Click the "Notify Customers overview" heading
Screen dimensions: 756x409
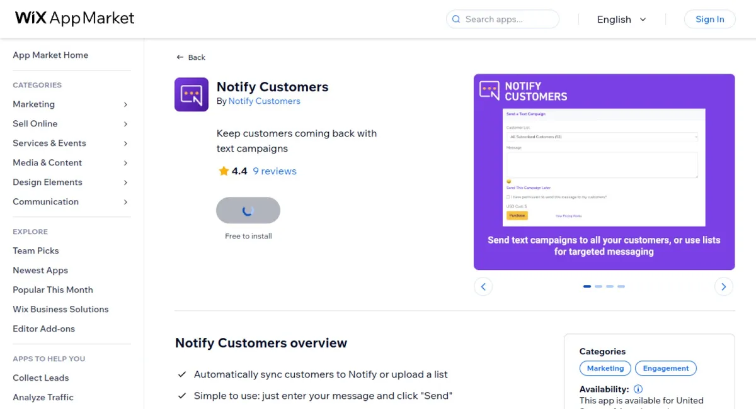261,343
